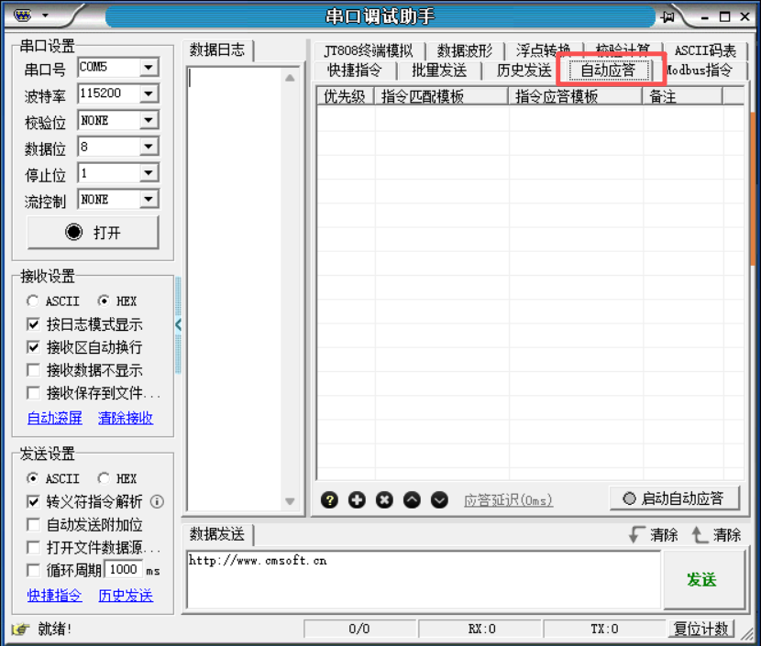
Task: Switch to ASCII码表 tab
Action: [x=705, y=50]
